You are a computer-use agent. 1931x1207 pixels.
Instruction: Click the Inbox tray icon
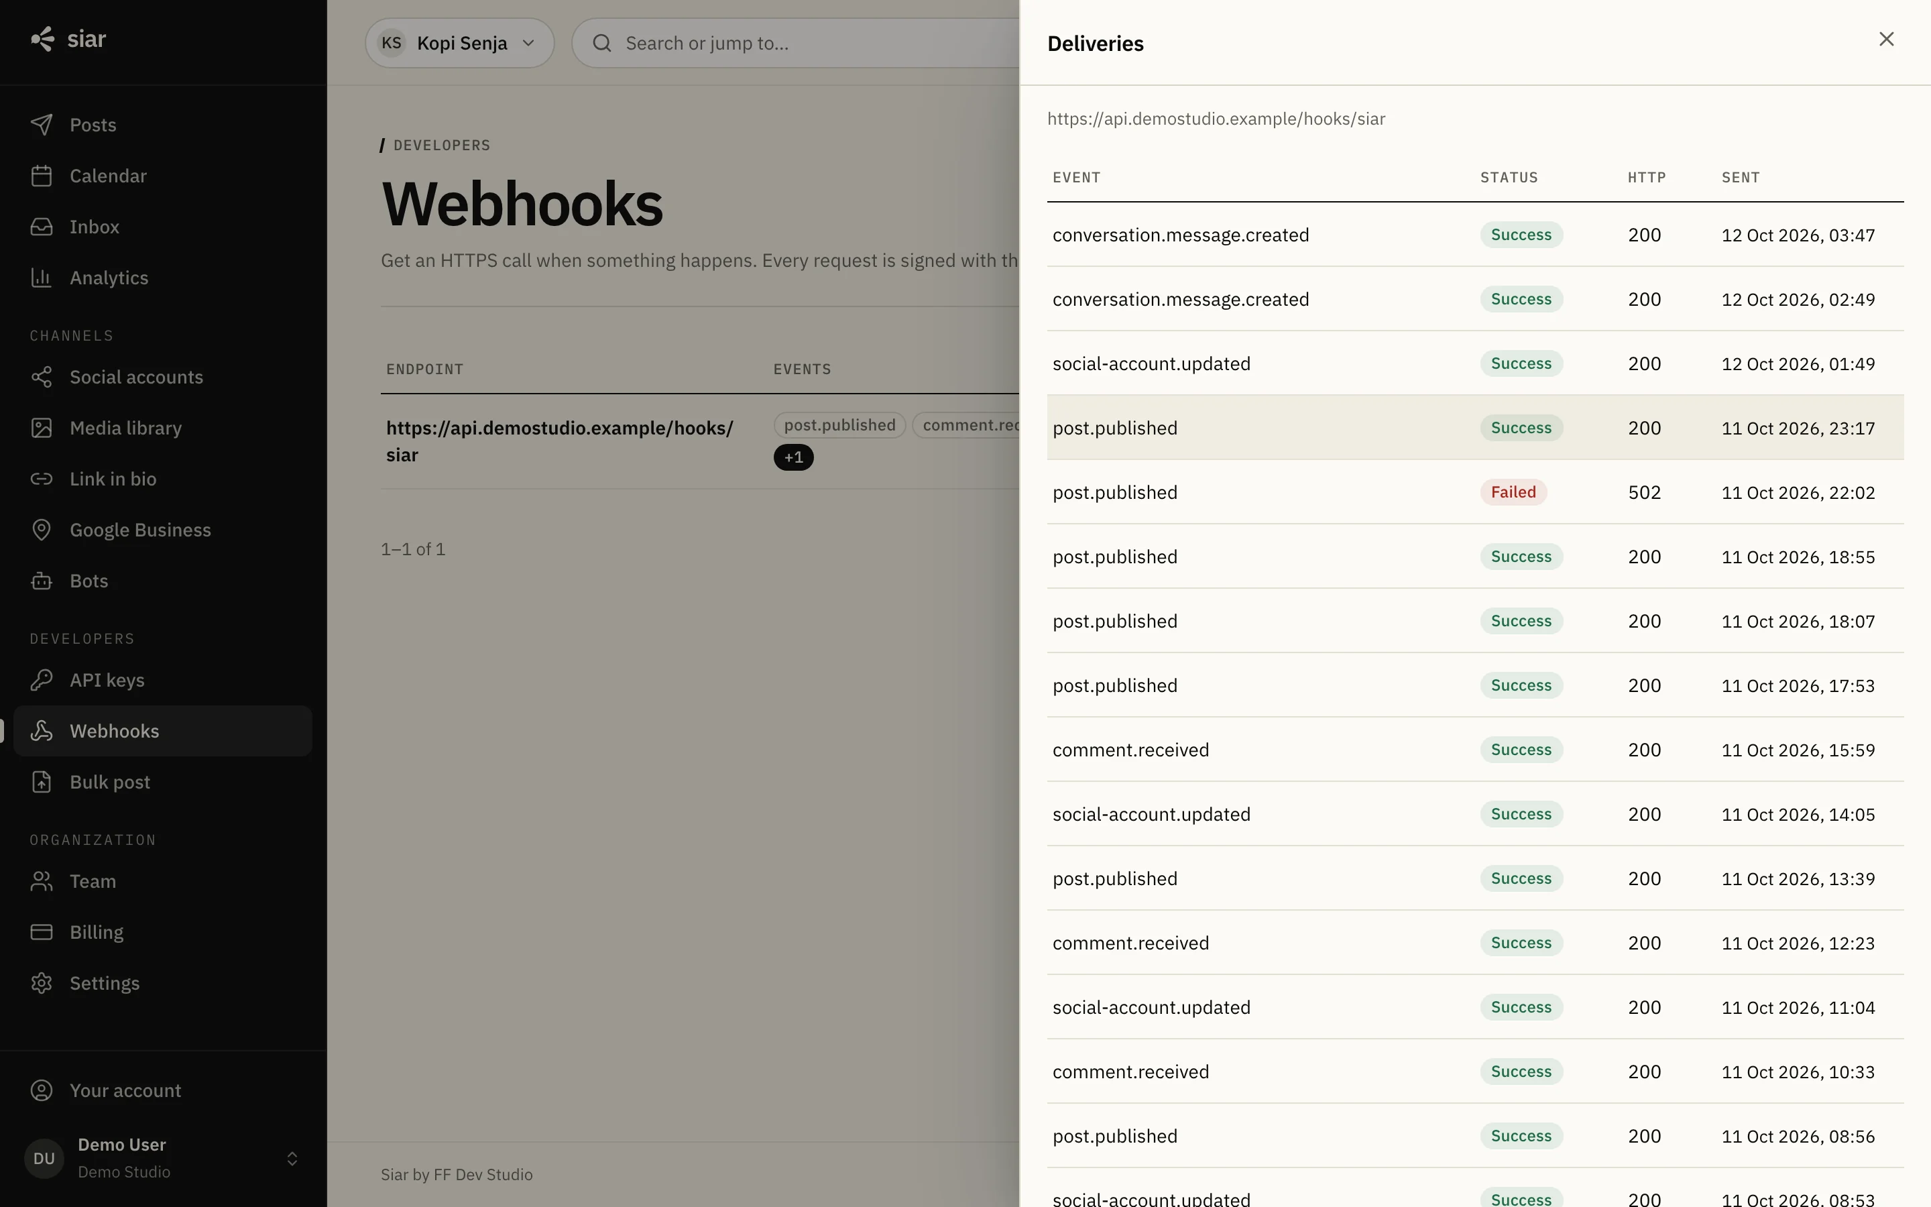(x=42, y=227)
